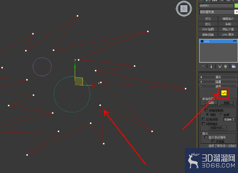The height and width of the screenshot is (173, 238).
Task: Enable the 区域选择 checkbox
Action: (x=204, y=119)
